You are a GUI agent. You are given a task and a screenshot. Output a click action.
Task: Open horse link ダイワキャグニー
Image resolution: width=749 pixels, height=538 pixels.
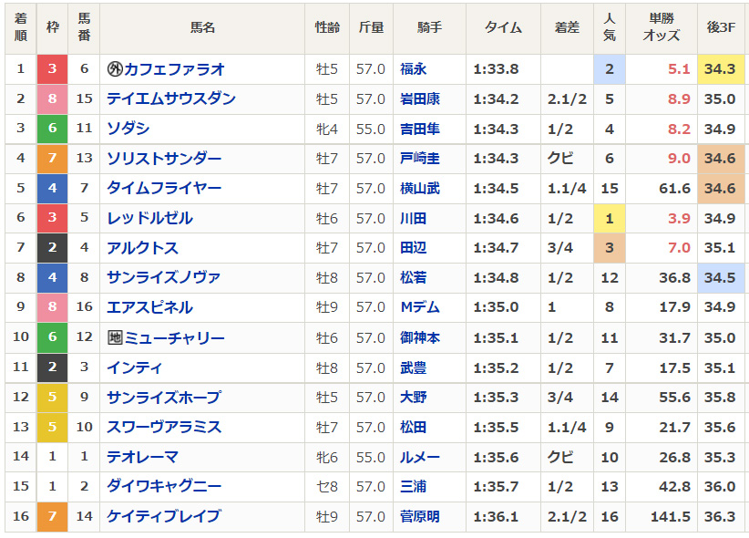coord(164,486)
